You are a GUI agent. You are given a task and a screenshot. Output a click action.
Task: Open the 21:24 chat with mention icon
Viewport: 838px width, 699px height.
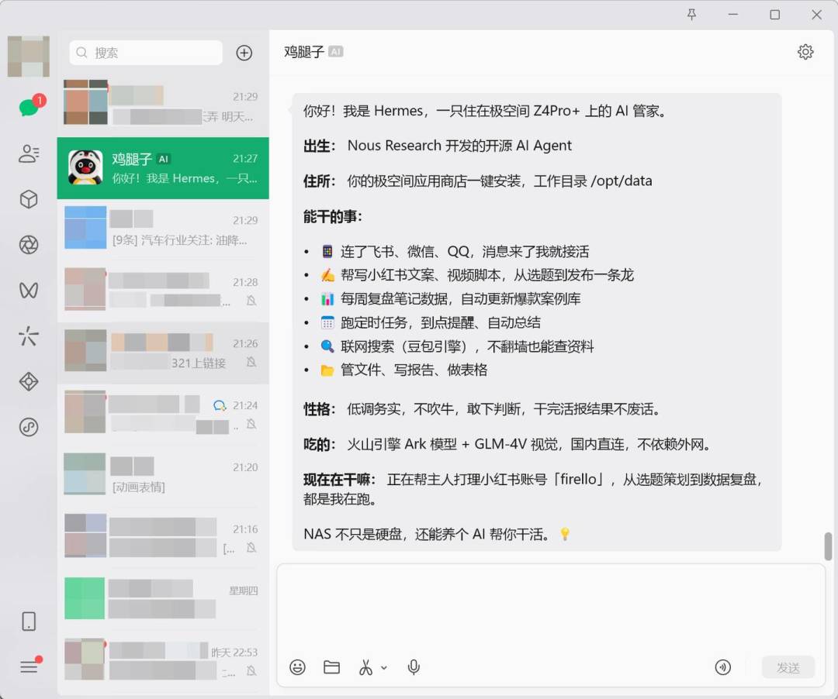163,415
